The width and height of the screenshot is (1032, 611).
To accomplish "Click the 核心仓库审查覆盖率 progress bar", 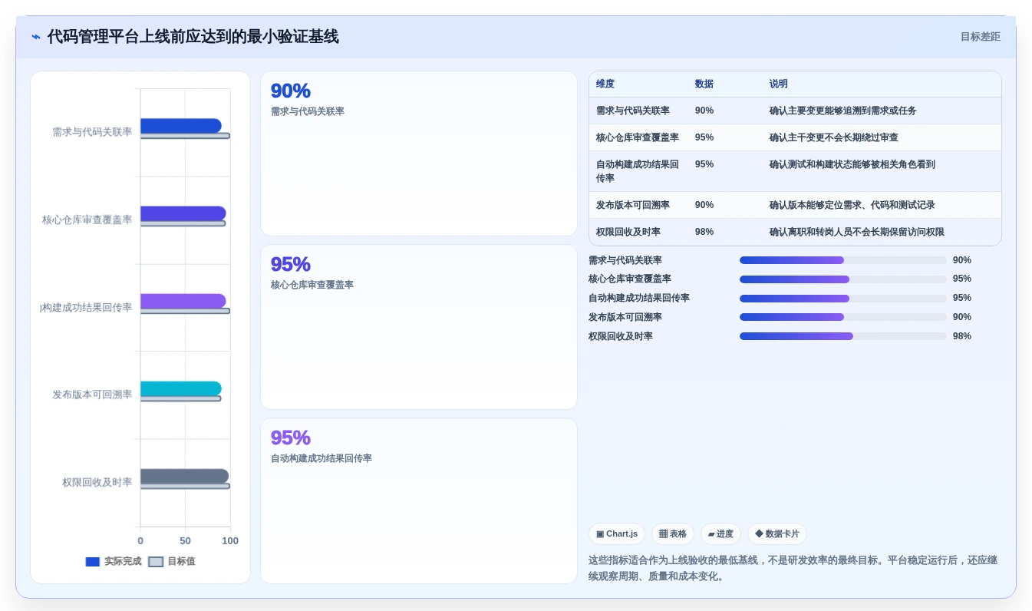I will tap(843, 279).
